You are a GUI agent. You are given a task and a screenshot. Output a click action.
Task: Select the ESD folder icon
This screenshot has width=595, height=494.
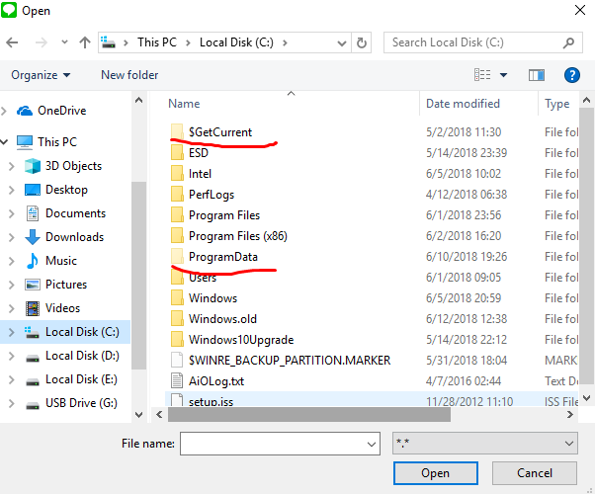tap(177, 152)
